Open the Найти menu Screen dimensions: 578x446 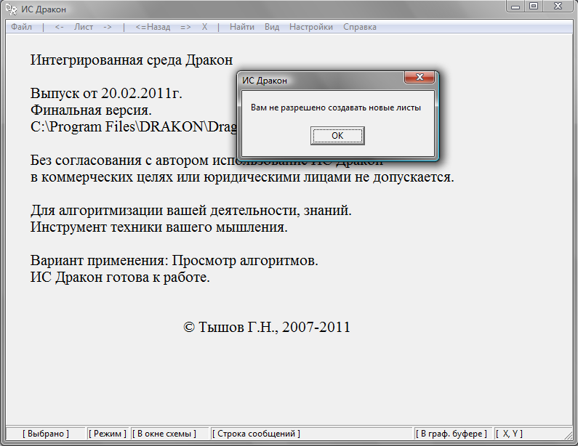(x=242, y=27)
